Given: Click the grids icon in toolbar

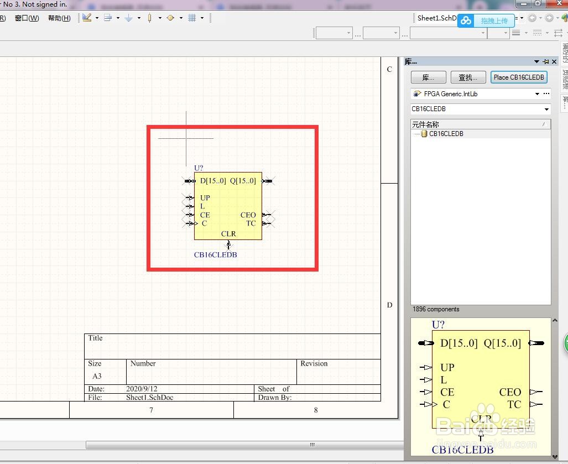Looking at the screenshot, I should coord(192,18).
